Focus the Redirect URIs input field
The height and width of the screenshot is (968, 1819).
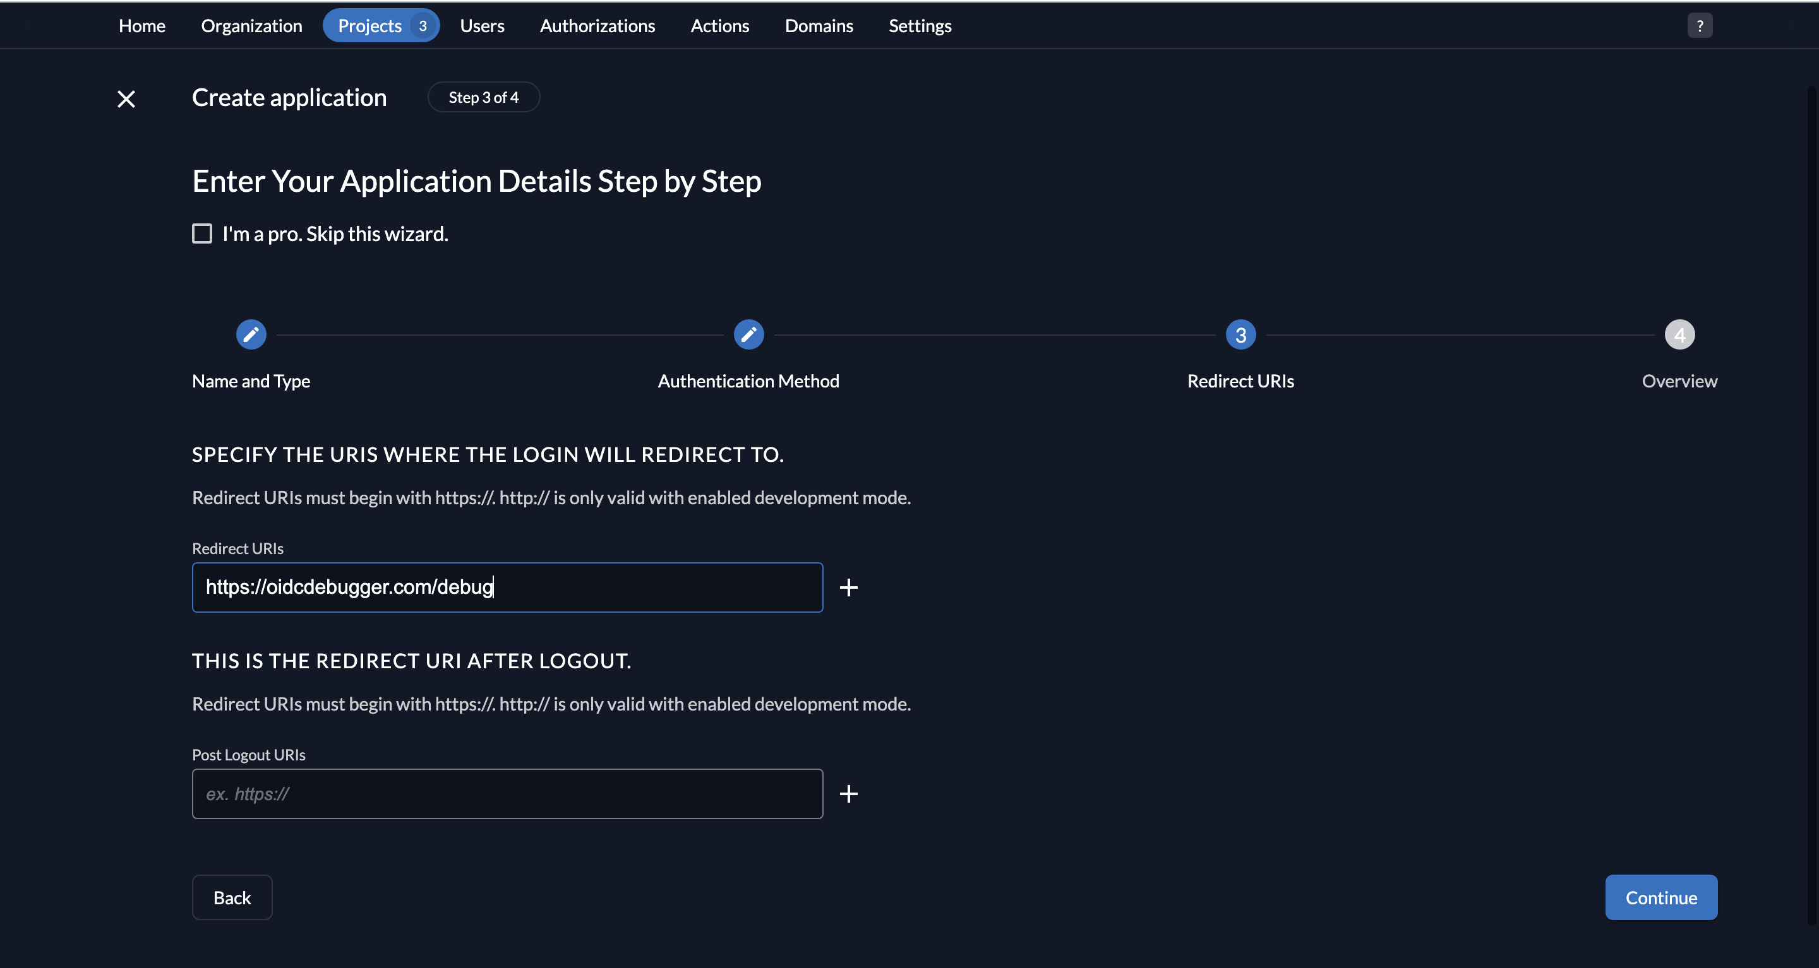(x=507, y=587)
